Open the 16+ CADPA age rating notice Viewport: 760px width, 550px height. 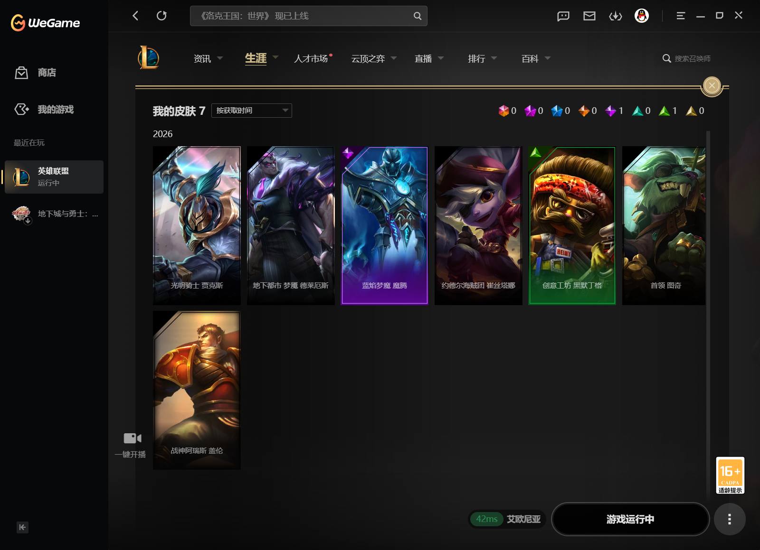[x=730, y=475]
